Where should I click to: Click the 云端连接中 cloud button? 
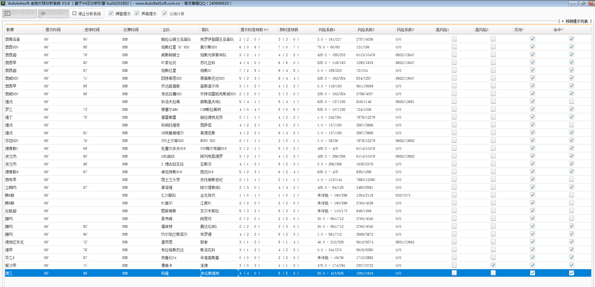point(53,14)
